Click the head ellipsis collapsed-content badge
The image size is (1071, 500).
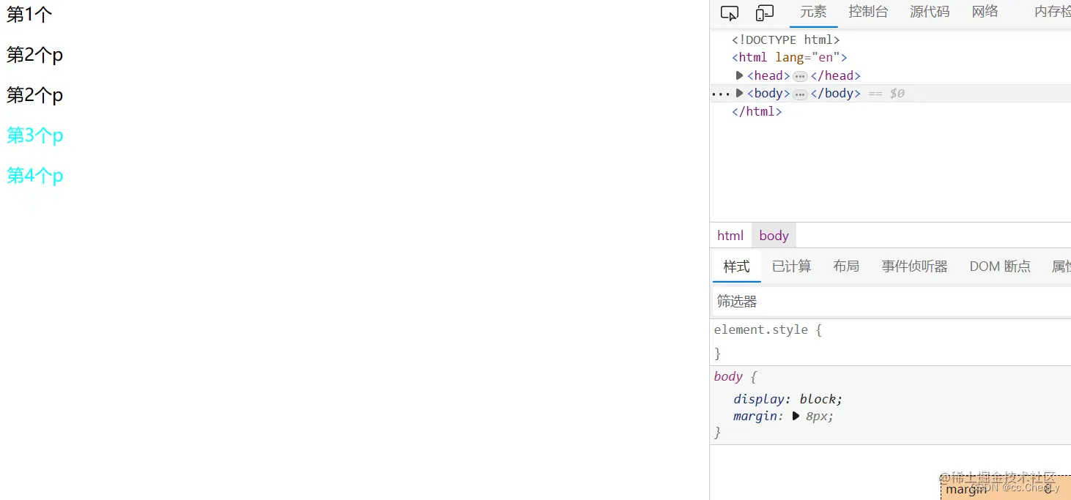(800, 76)
